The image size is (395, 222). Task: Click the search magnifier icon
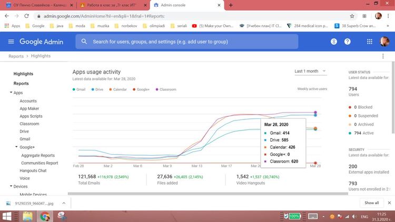point(84,42)
